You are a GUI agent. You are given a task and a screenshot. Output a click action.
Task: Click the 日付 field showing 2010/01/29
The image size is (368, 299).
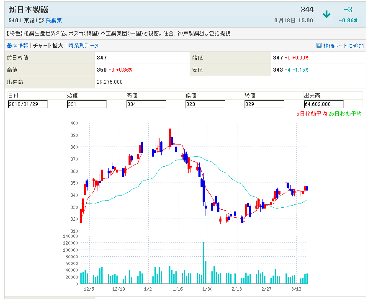(x=28, y=104)
